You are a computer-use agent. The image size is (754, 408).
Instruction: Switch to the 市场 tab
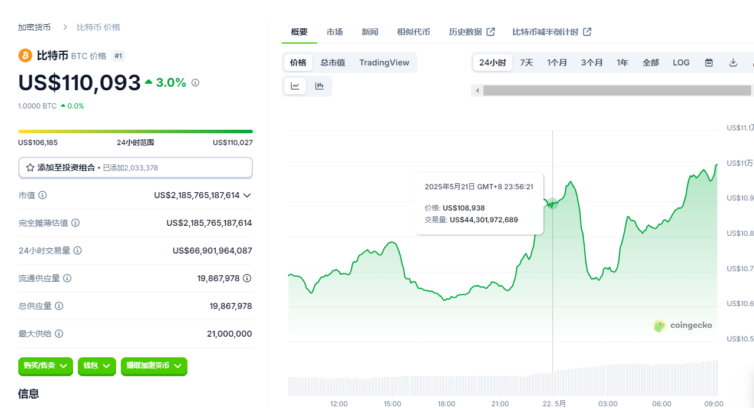335,32
